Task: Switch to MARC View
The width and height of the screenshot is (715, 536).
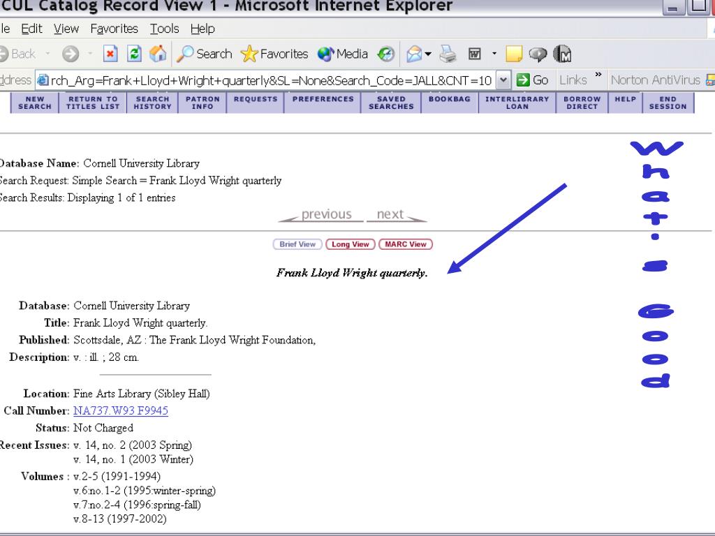Action: (406, 244)
